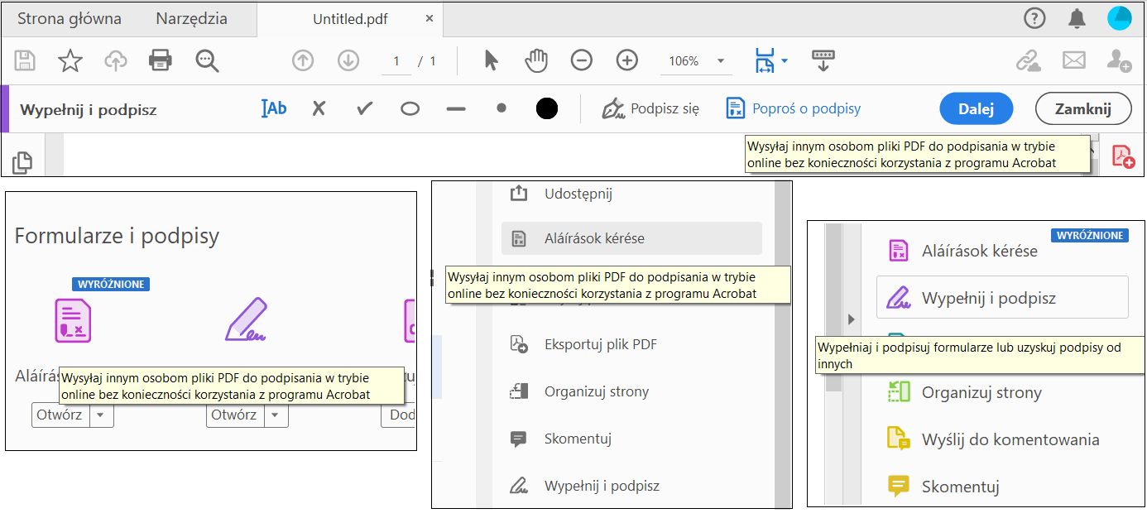Click the Skomentuj comment bubble icon

[x=520, y=439]
